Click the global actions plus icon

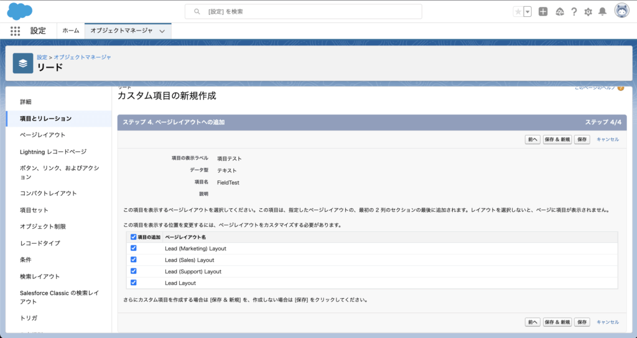(543, 12)
